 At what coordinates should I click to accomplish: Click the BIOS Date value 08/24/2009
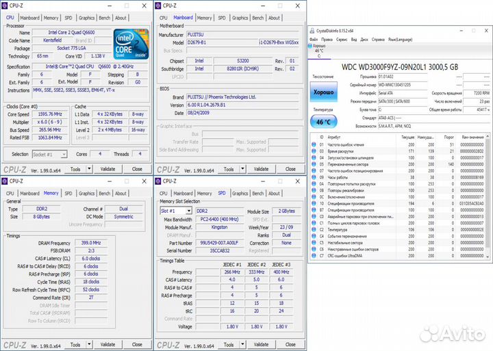(x=199, y=113)
